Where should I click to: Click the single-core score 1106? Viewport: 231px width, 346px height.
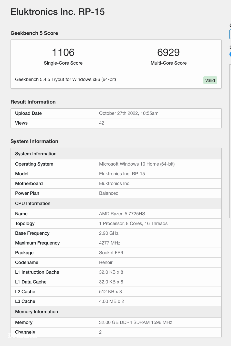click(63, 52)
